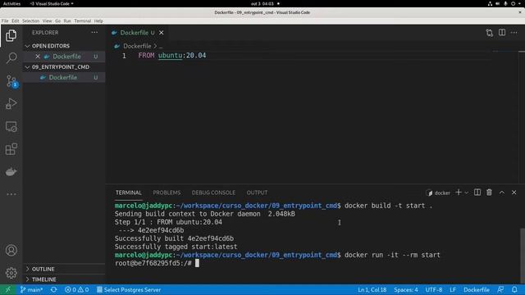Open the Terminal menu
Viewport: 525px width, 295px height.
(x=83, y=20)
